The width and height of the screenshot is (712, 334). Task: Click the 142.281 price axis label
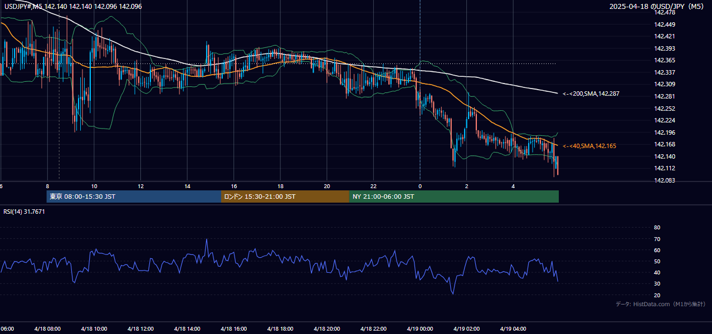(666, 96)
